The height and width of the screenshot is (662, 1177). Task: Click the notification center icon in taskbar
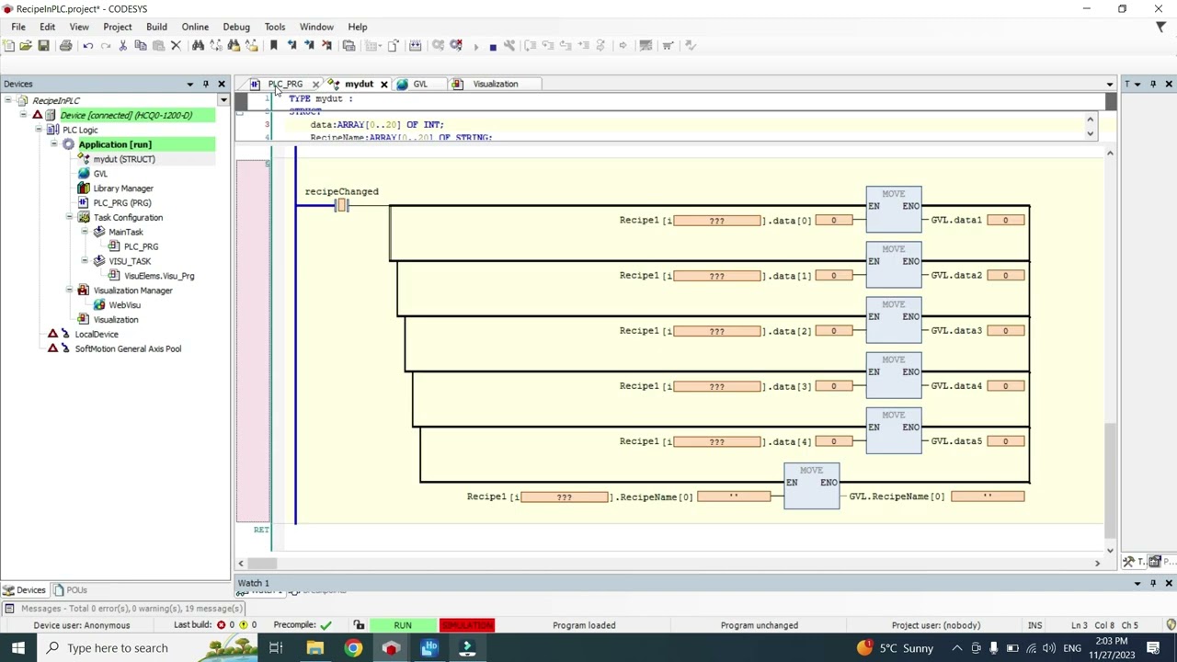pos(1154,648)
